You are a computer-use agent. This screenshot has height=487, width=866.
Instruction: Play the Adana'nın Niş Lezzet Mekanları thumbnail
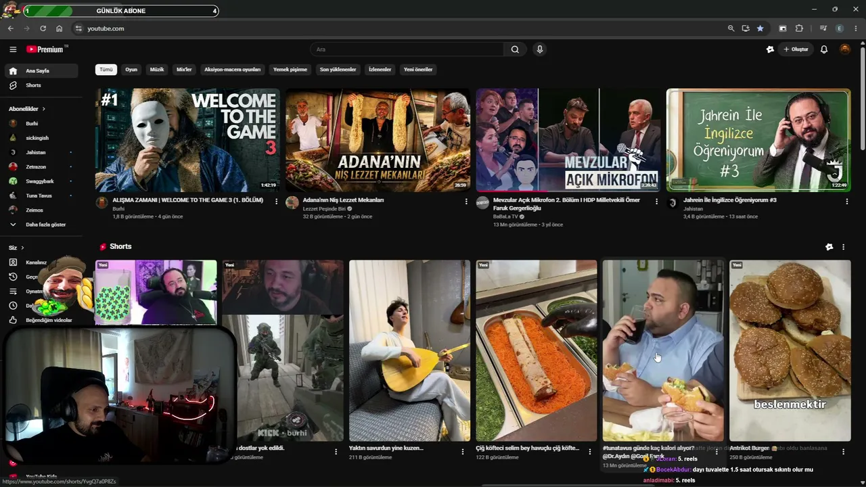click(x=378, y=140)
